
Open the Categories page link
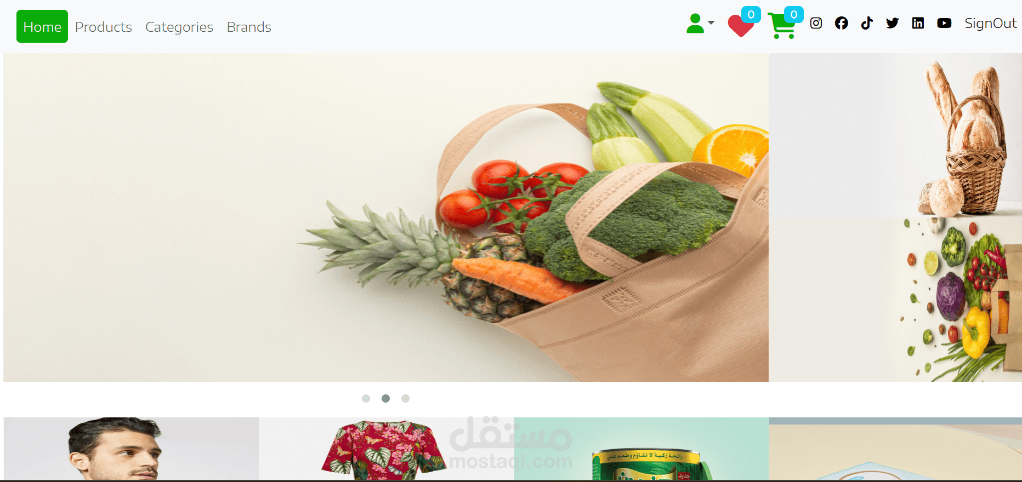179,27
